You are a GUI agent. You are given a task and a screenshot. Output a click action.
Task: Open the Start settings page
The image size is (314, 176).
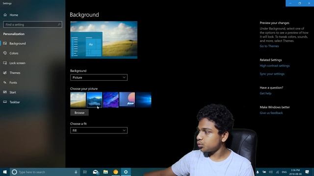point(13,92)
